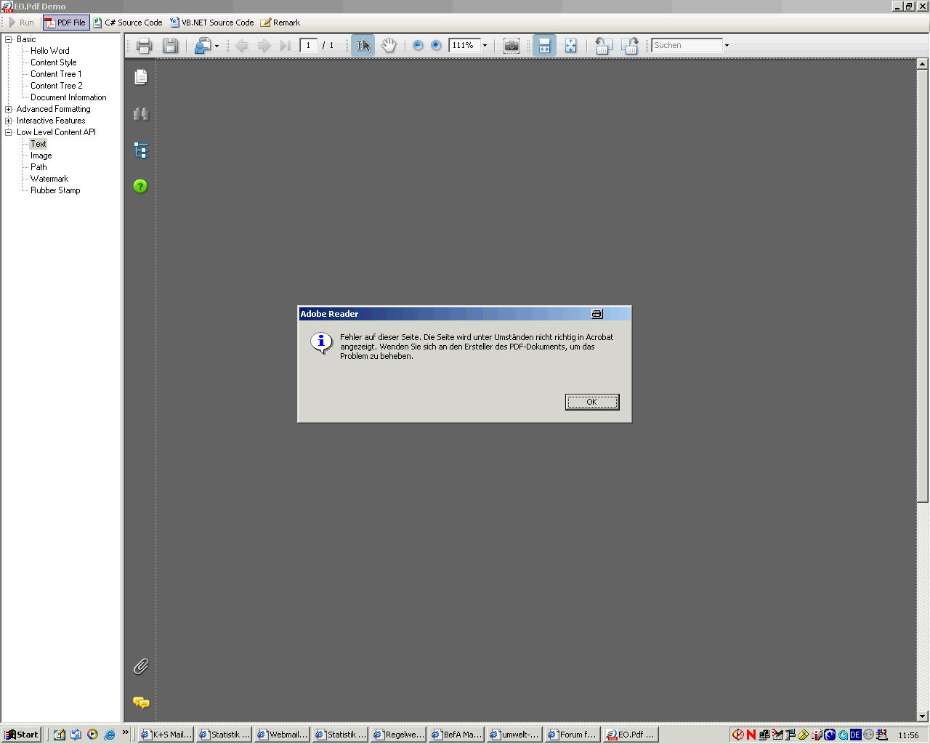
Task: Switch to Regelwe... taskbar window
Action: (x=398, y=735)
